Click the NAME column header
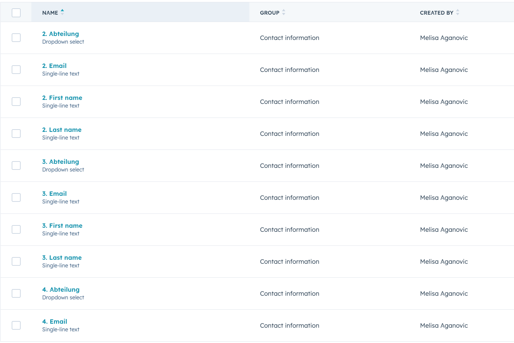 coord(50,12)
